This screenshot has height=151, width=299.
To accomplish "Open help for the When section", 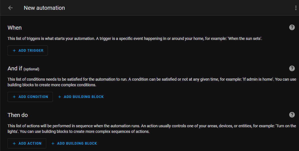I will (x=292, y=27).
